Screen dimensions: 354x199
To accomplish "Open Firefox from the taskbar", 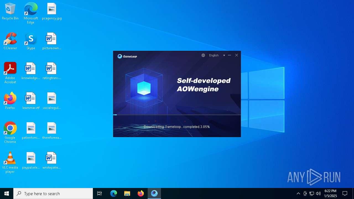I will click(x=141, y=193).
